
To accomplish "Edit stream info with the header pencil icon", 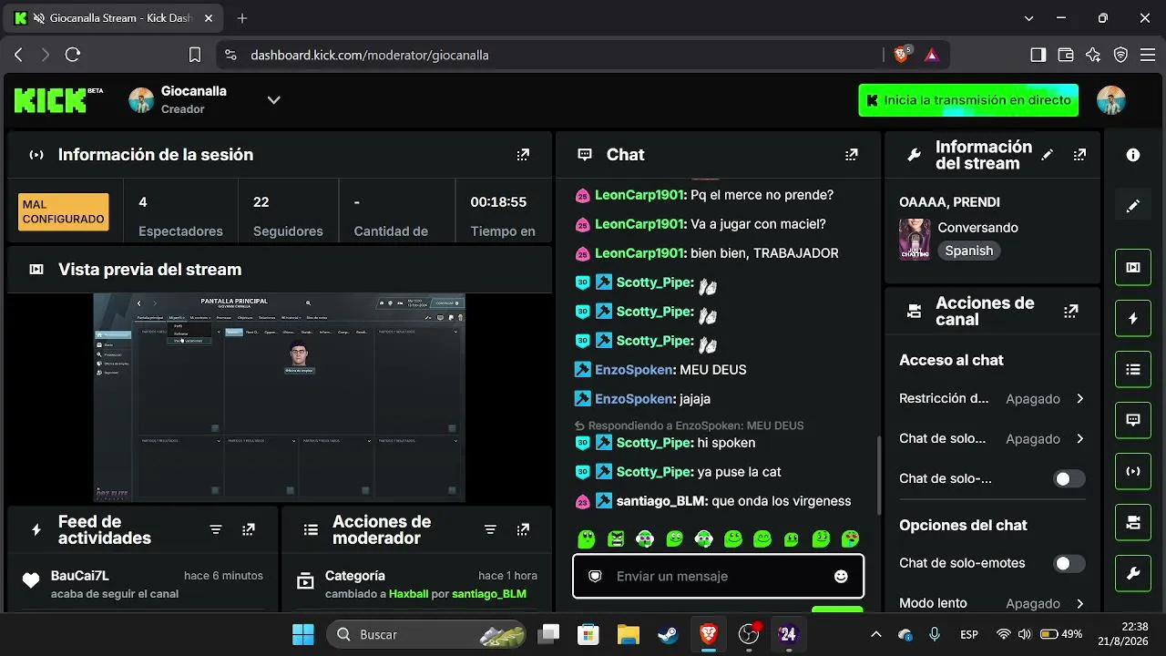I will point(1048,155).
